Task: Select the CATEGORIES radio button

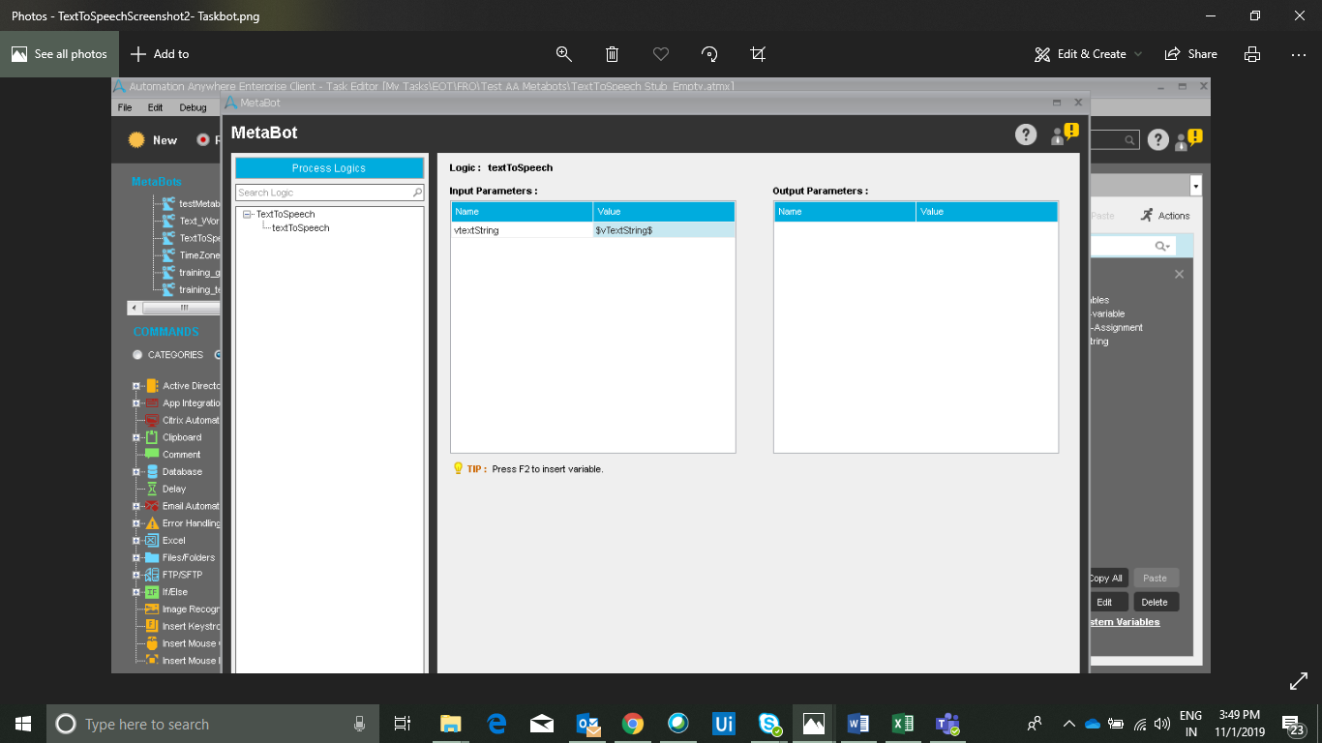Action: click(137, 355)
